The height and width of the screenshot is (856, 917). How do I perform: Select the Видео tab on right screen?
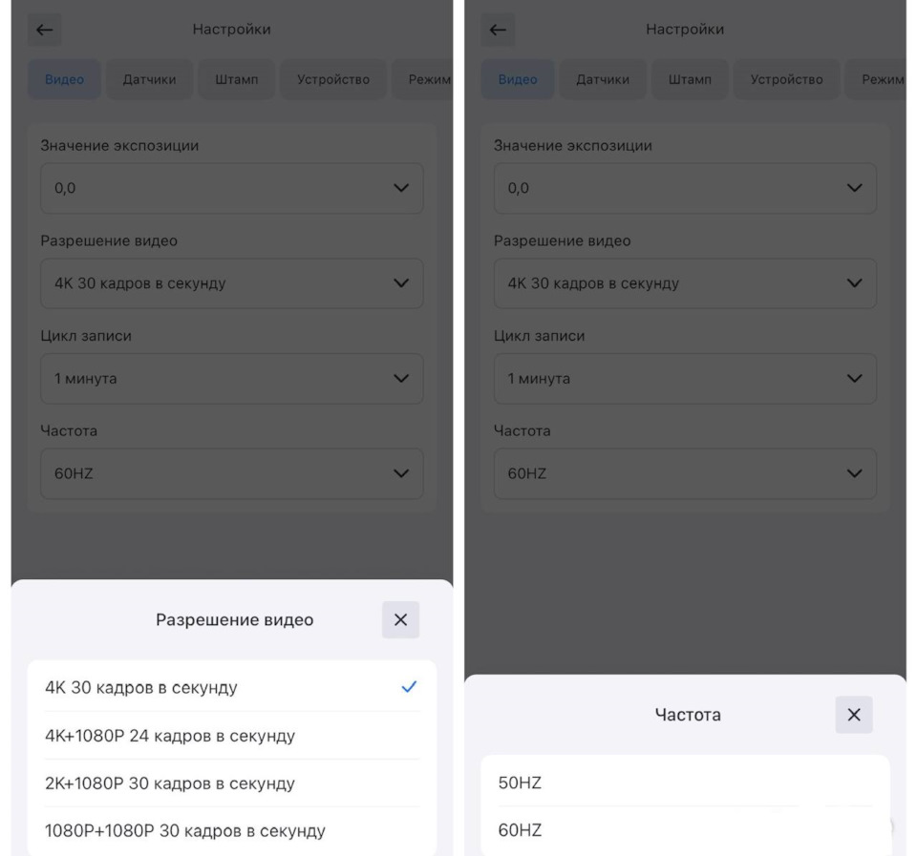(518, 79)
